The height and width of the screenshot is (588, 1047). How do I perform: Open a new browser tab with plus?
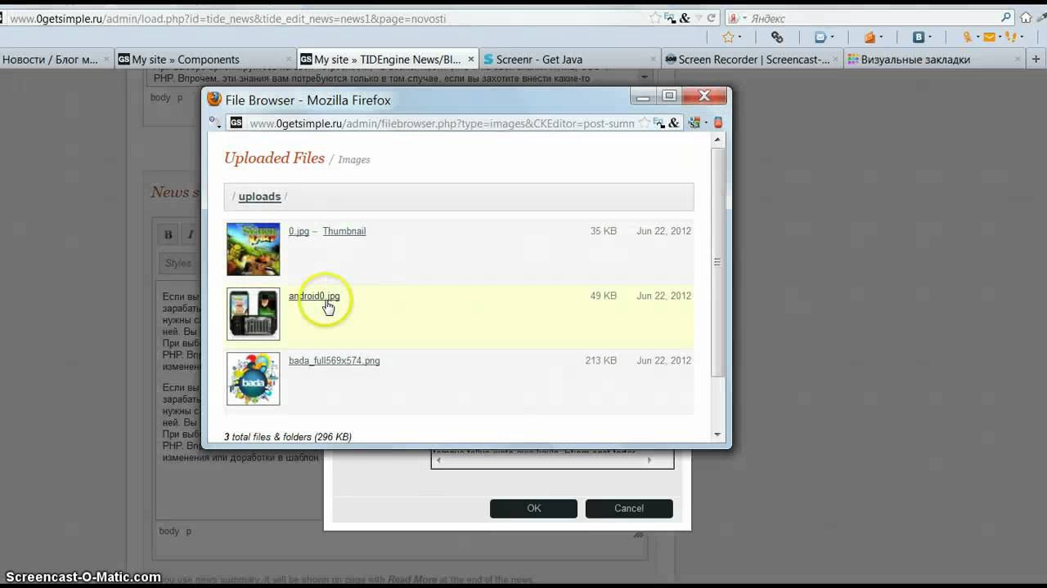[1036, 59]
